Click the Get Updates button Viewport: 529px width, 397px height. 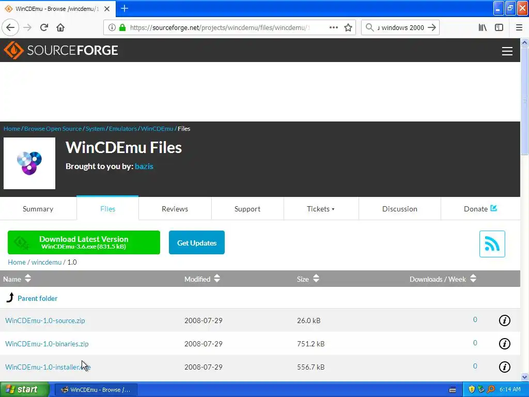(197, 242)
